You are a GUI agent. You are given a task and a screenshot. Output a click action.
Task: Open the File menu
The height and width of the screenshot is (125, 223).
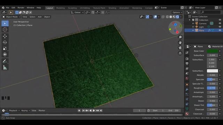7,8
